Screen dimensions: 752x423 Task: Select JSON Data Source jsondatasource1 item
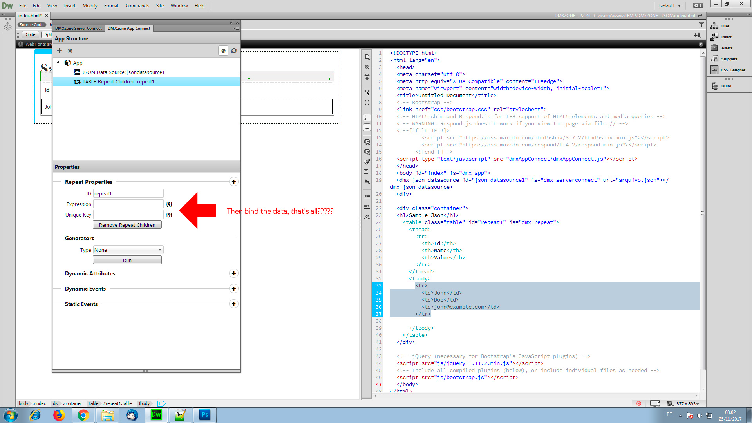tap(123, 72)
